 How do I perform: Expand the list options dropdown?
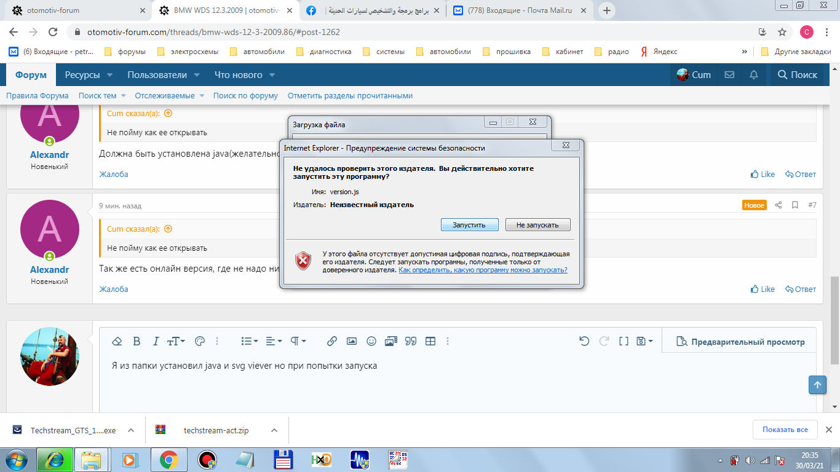(249, 341)
